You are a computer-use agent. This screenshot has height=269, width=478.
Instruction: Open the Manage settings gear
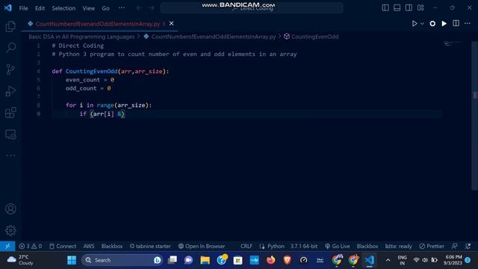(10, 230)
